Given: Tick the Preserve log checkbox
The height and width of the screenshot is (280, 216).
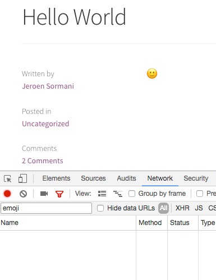Looking at the screenshot, I should 200,194.
